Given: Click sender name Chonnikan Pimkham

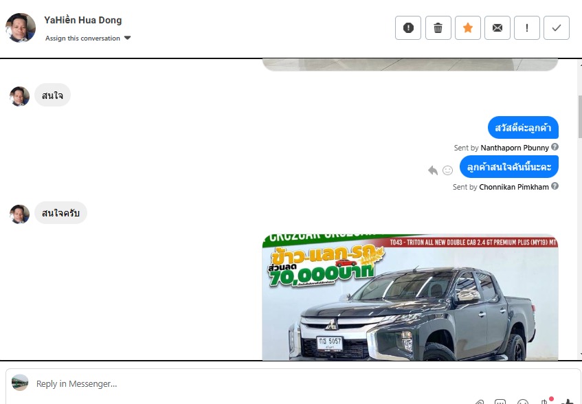Looking at the screenshot, I should (514, 187).
